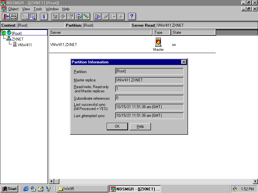Click the VNW411.ZXNET server row text
Viewport: 258px width, 193px height.
click(x=64, y=45)
